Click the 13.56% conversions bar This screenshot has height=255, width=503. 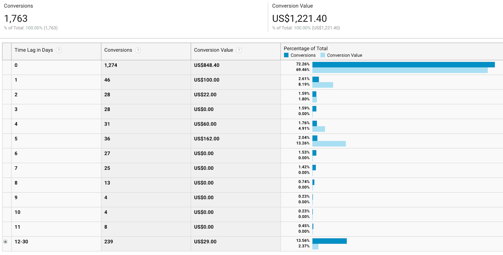pyautogui.click(x=329, y=241)
